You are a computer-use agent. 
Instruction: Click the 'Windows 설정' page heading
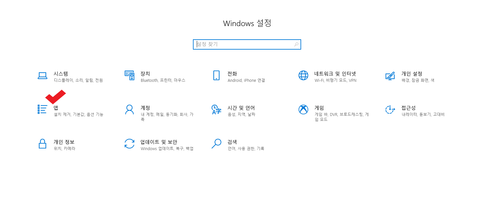point(247,24)
